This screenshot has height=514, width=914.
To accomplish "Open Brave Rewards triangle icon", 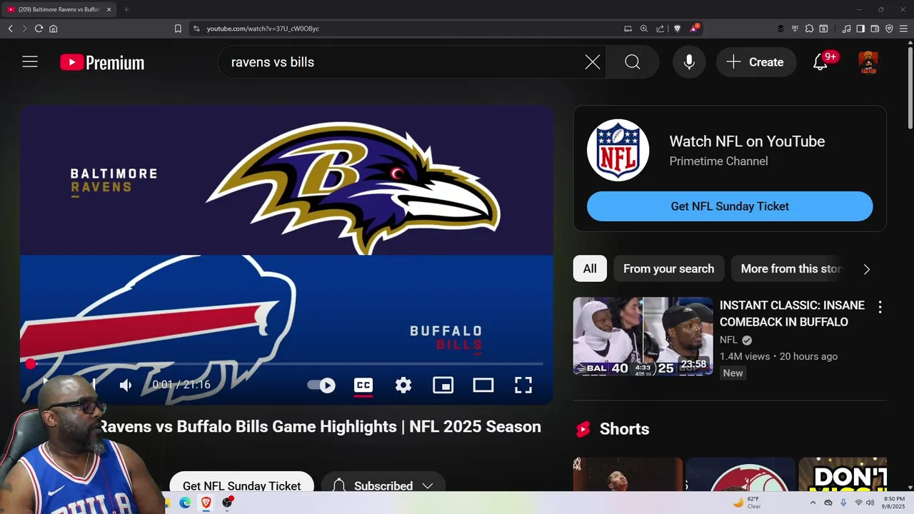I will point(694,29).
